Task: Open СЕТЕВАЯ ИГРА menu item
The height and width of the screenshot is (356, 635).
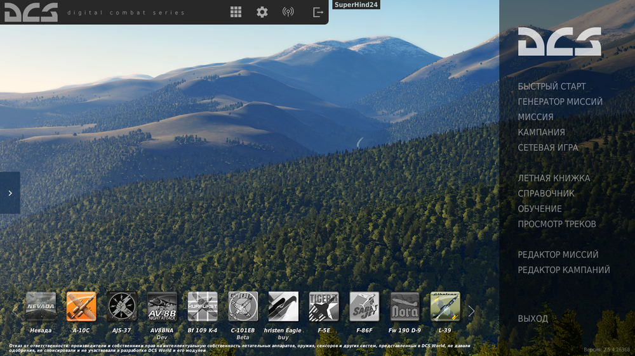Action: coord(548,148)
